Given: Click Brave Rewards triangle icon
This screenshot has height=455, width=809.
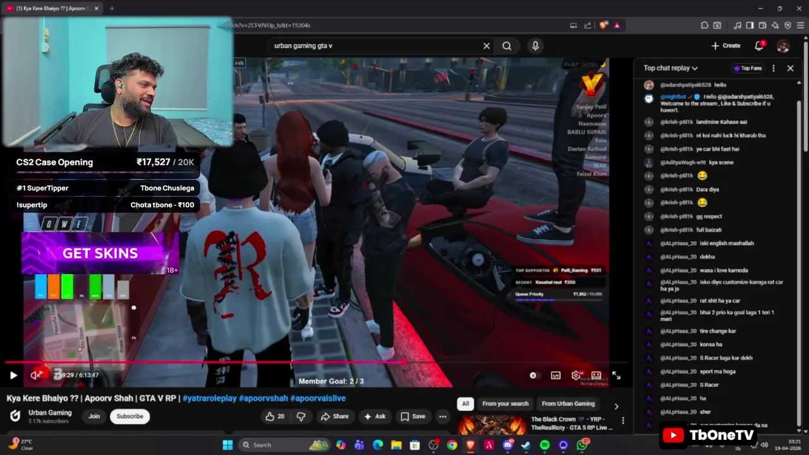Looking at the screenshot, I should [x=617, y=25].
